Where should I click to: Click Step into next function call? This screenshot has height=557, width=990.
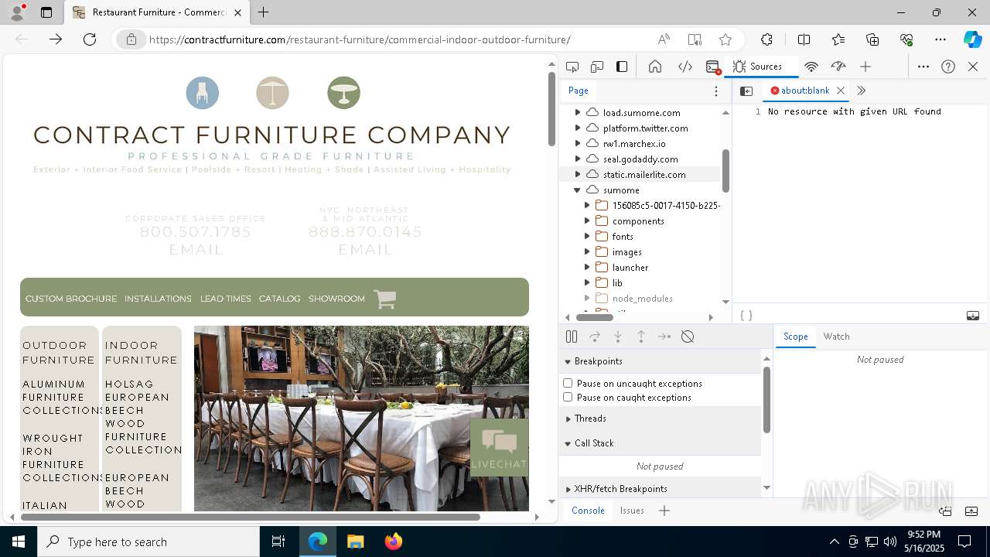[618, 337]
